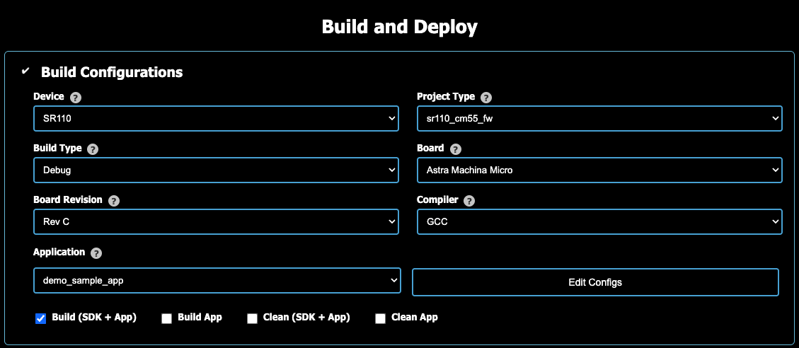
Task: Collapse the Build Configurations section checkmark
Action: pyautogui.click(x=26, y=71)
